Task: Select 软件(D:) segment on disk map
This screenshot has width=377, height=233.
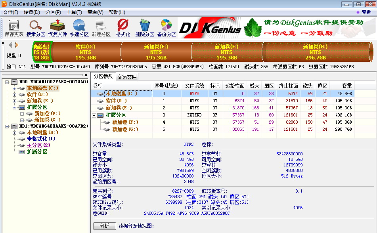Action: 86,52
